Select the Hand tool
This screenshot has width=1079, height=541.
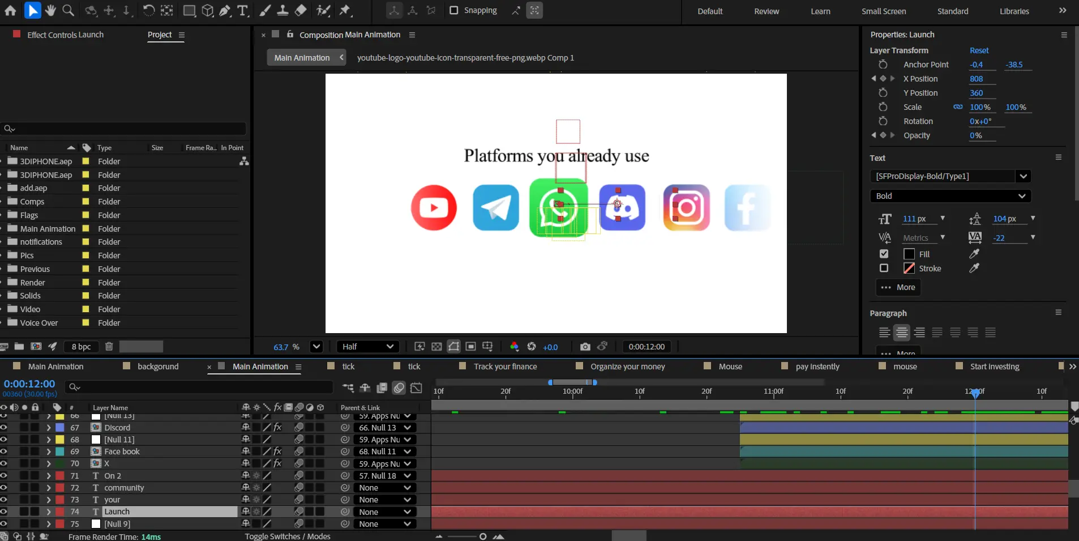50,10
